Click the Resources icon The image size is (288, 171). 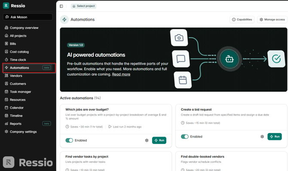pos(6,99)
